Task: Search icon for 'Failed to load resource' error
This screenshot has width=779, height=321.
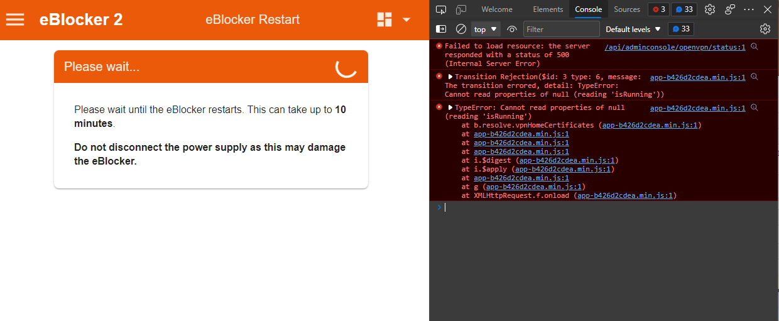Action: click(754, 46)
